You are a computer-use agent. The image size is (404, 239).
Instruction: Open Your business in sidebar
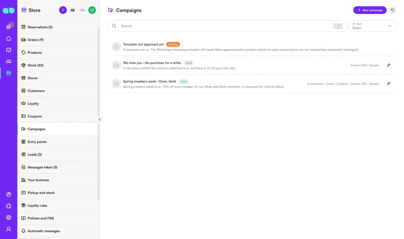[x=58, y=180]
